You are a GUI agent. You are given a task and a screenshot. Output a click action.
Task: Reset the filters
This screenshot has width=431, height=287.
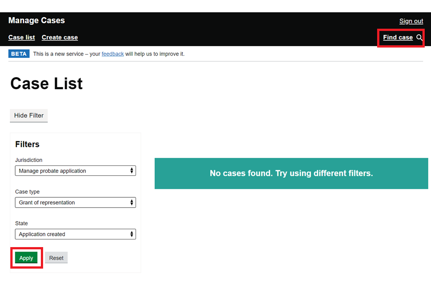point(57,258)
